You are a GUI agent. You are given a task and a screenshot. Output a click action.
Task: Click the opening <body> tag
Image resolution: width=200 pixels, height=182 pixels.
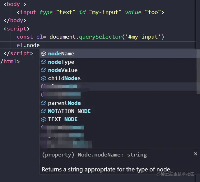[x=15, y=4]
